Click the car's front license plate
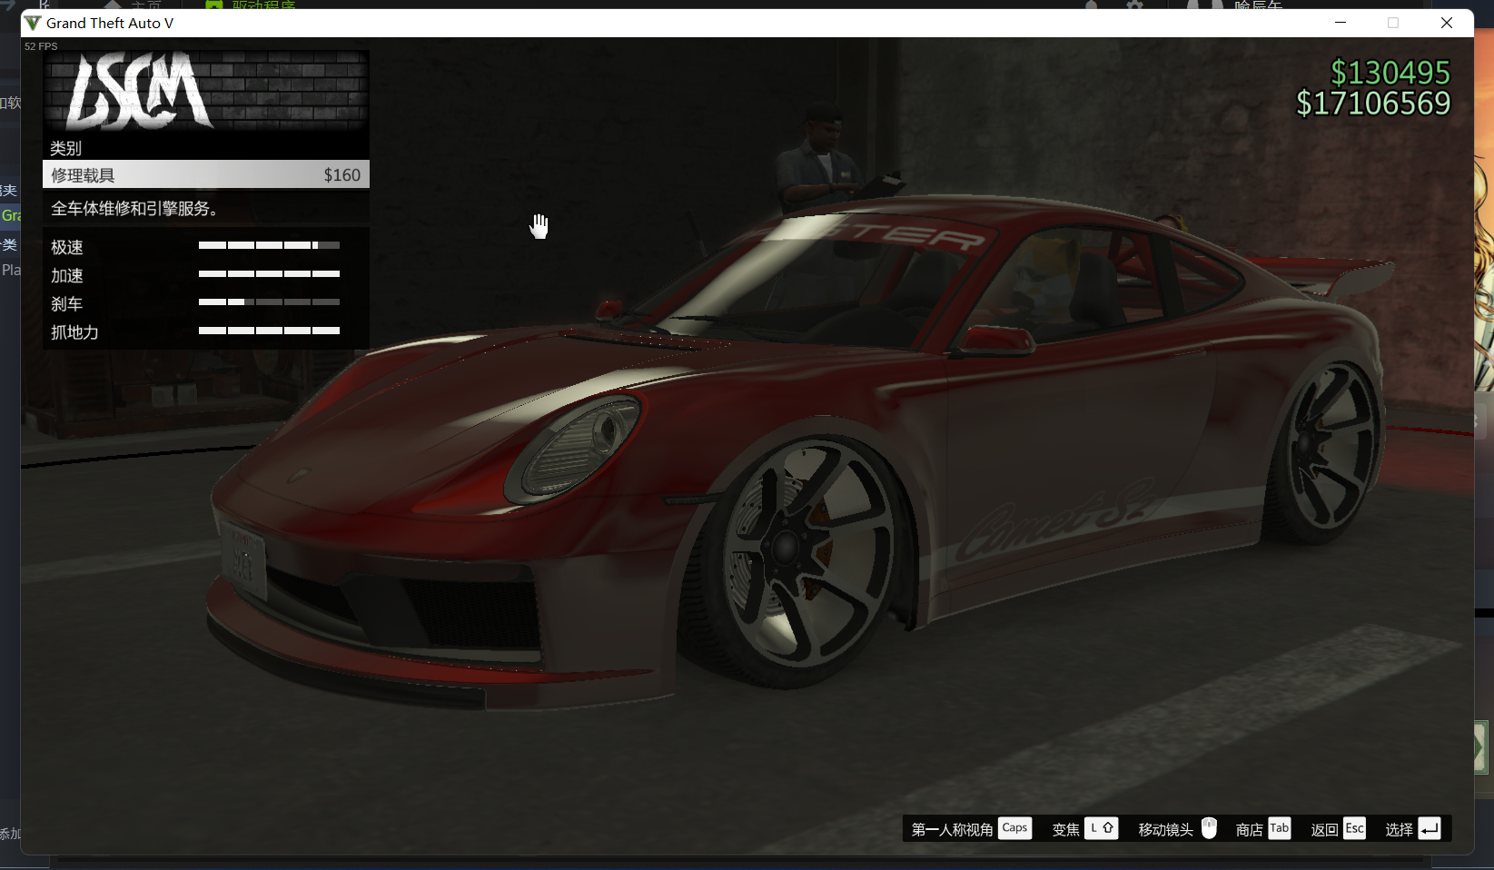The image size is (1494, 870). point(242,559)
